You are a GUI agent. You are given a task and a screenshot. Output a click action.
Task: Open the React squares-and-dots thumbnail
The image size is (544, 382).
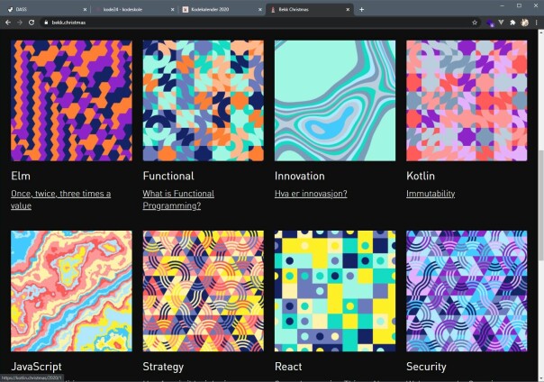click(335, 291)
